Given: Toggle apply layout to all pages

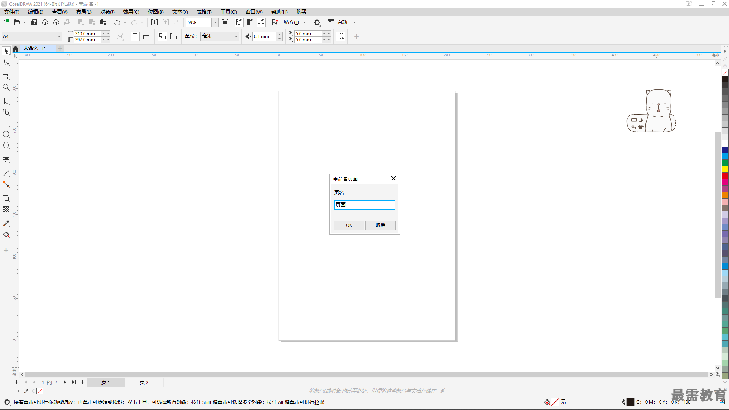Looking at the screenshot, I should tap(163, 36).
